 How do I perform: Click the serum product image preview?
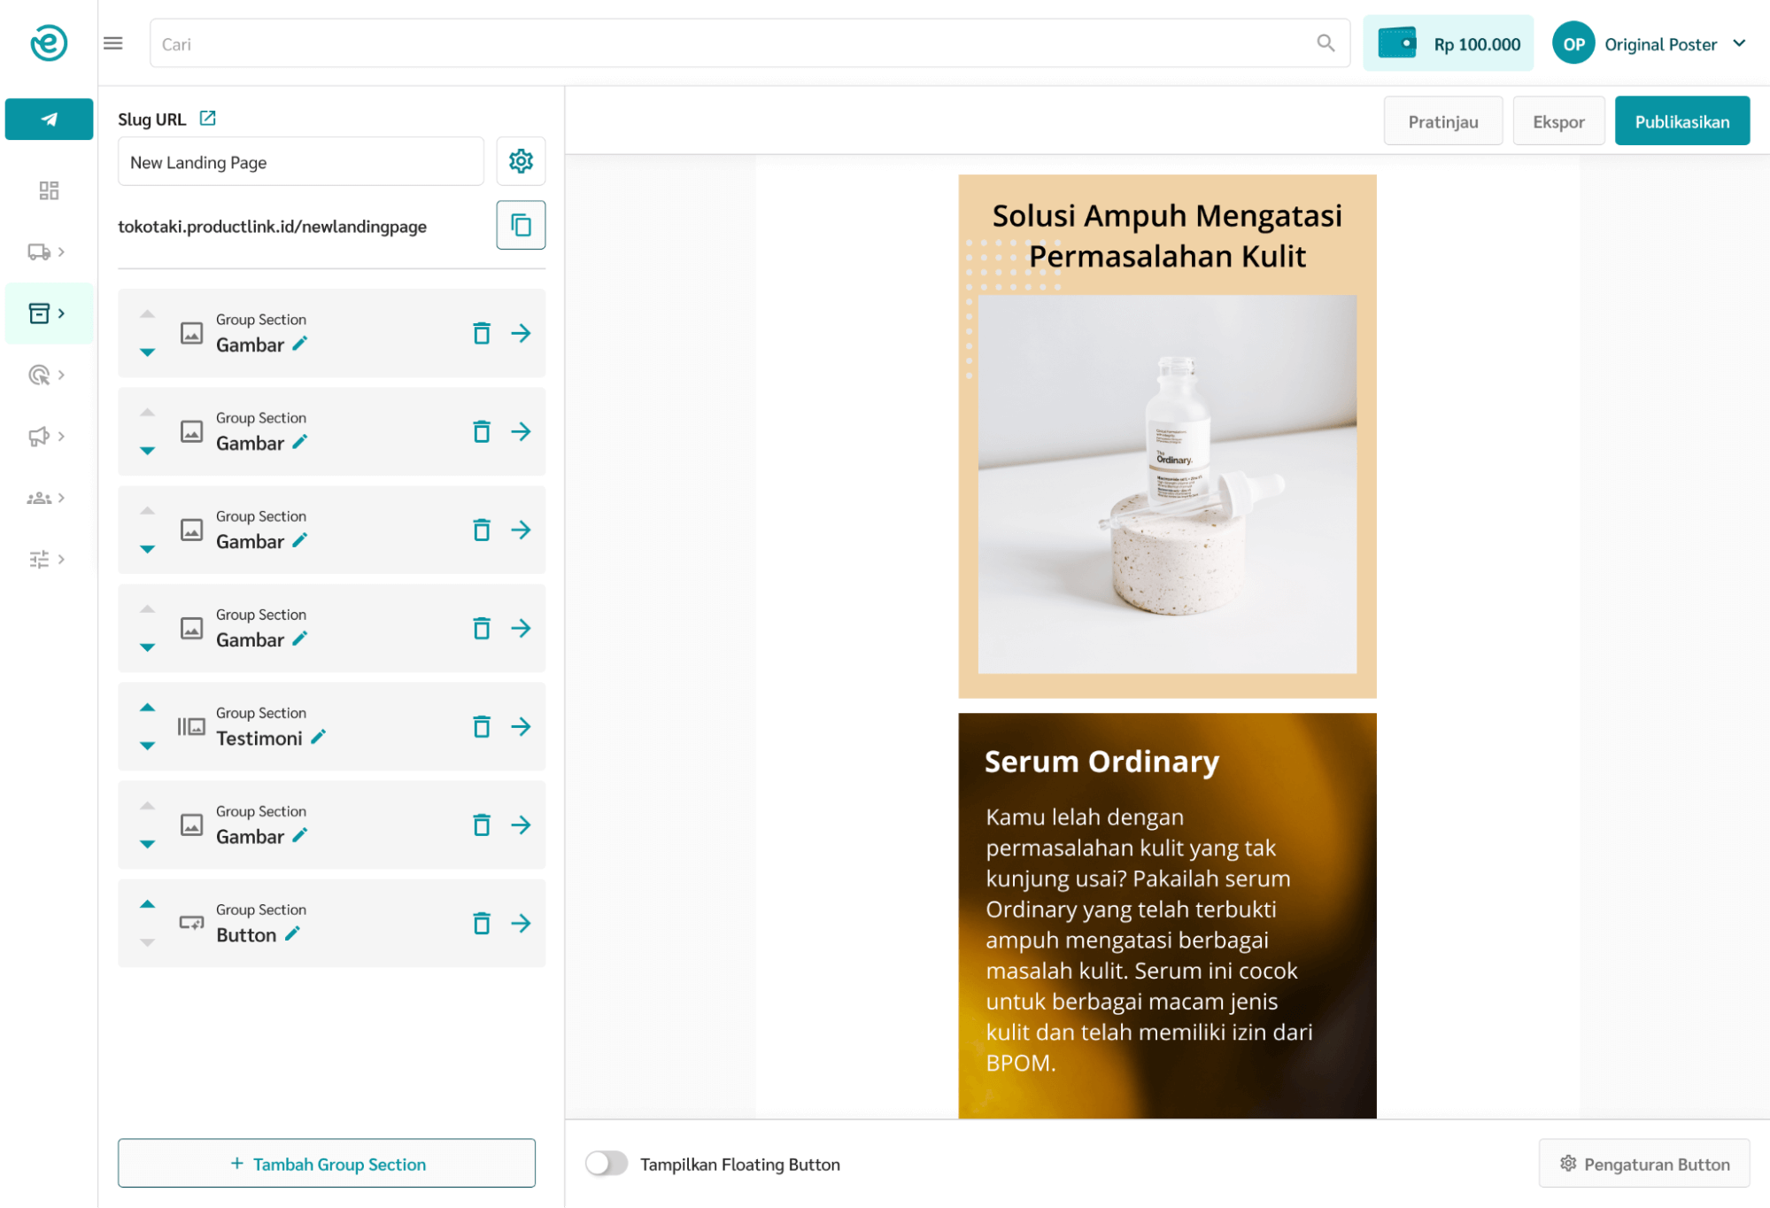pyautogui.click(x=1167, y=484)
